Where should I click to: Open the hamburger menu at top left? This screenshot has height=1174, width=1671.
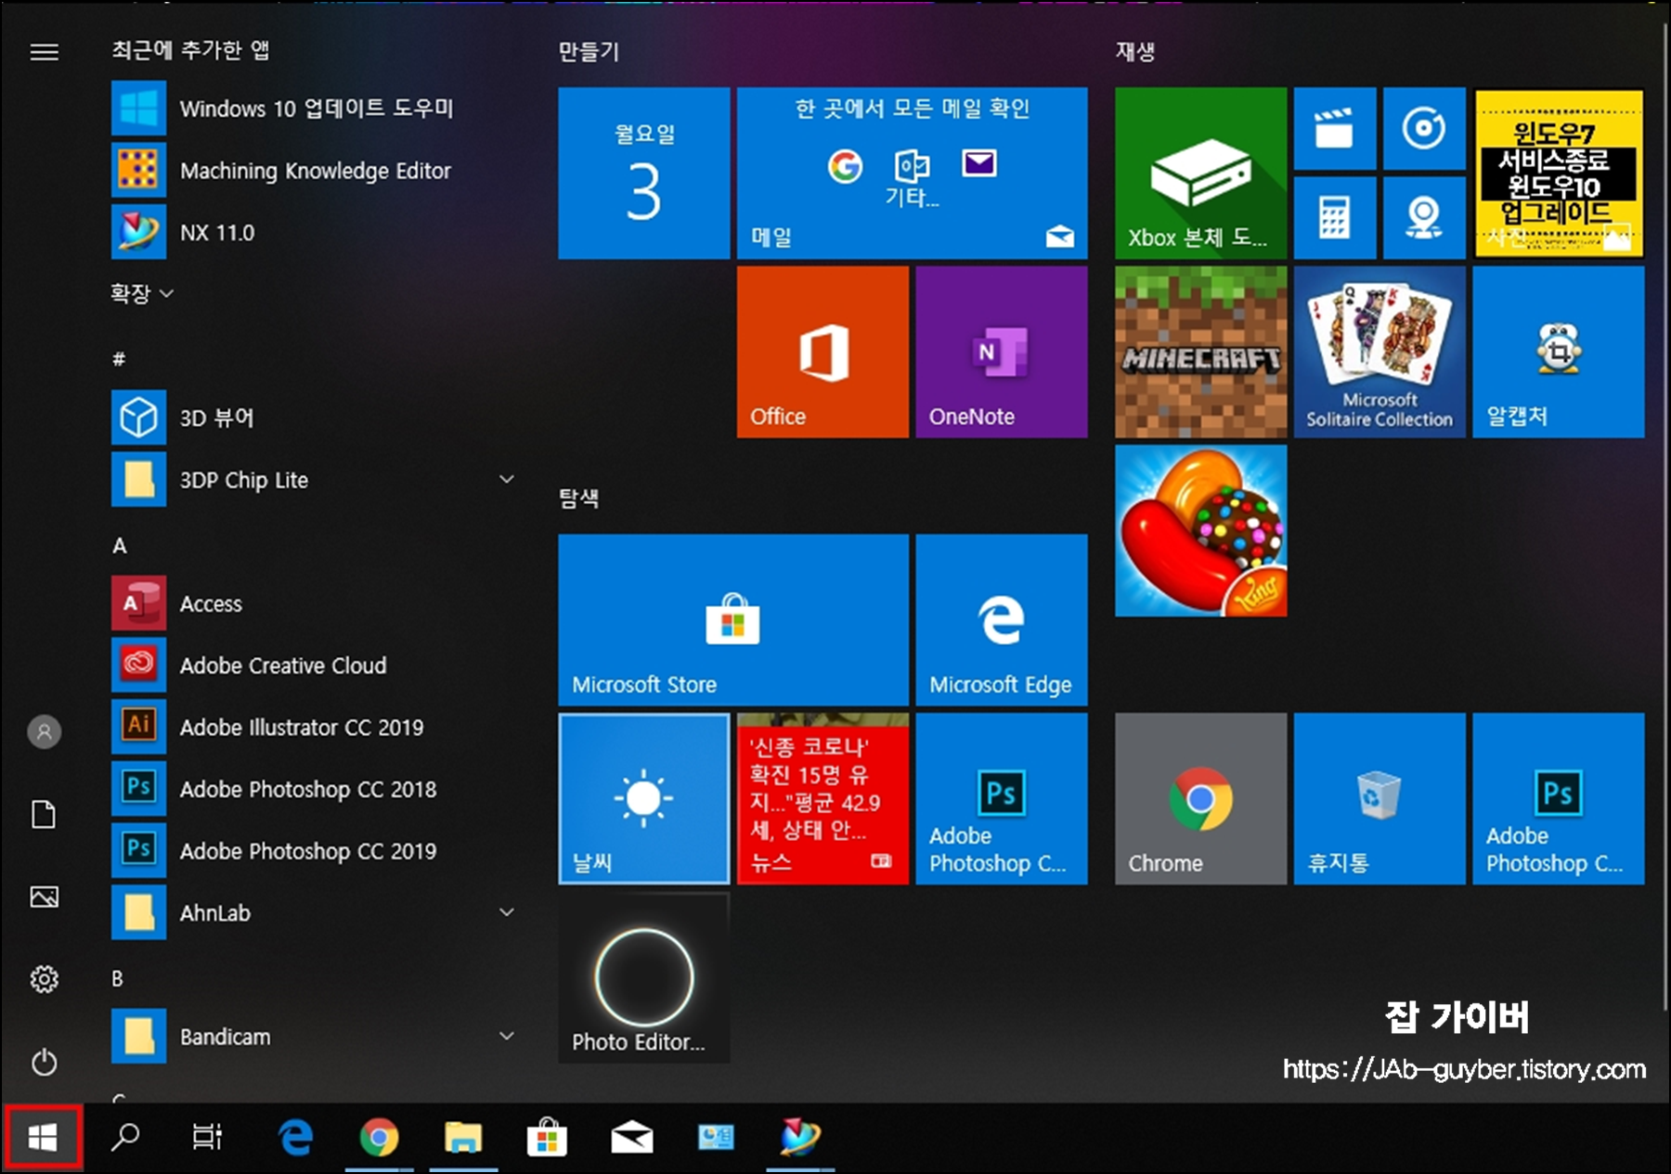click(44, 52)
